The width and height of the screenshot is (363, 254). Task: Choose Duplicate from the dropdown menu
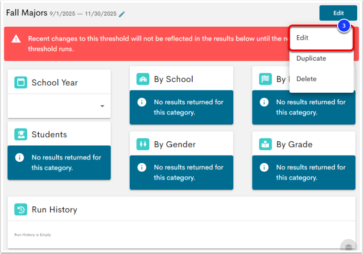point(321,58)
